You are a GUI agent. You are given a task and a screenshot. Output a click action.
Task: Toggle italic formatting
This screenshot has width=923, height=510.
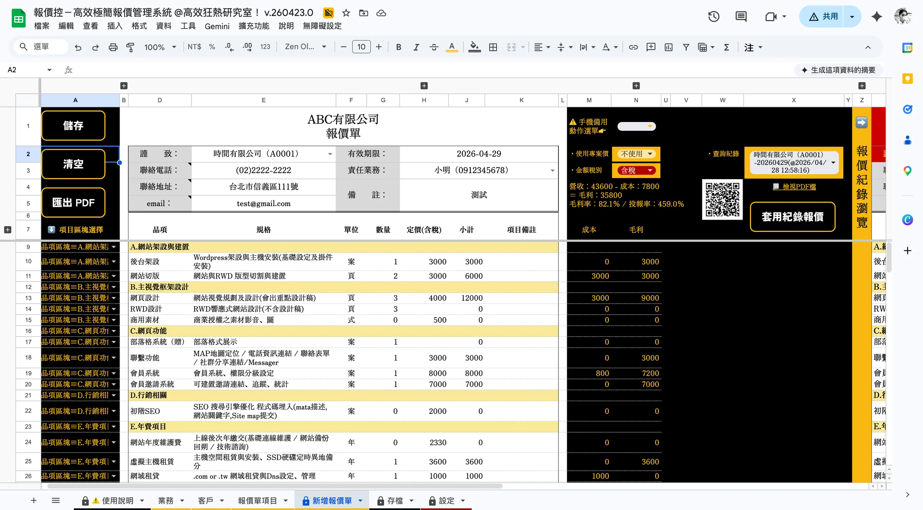click(416, 47)
